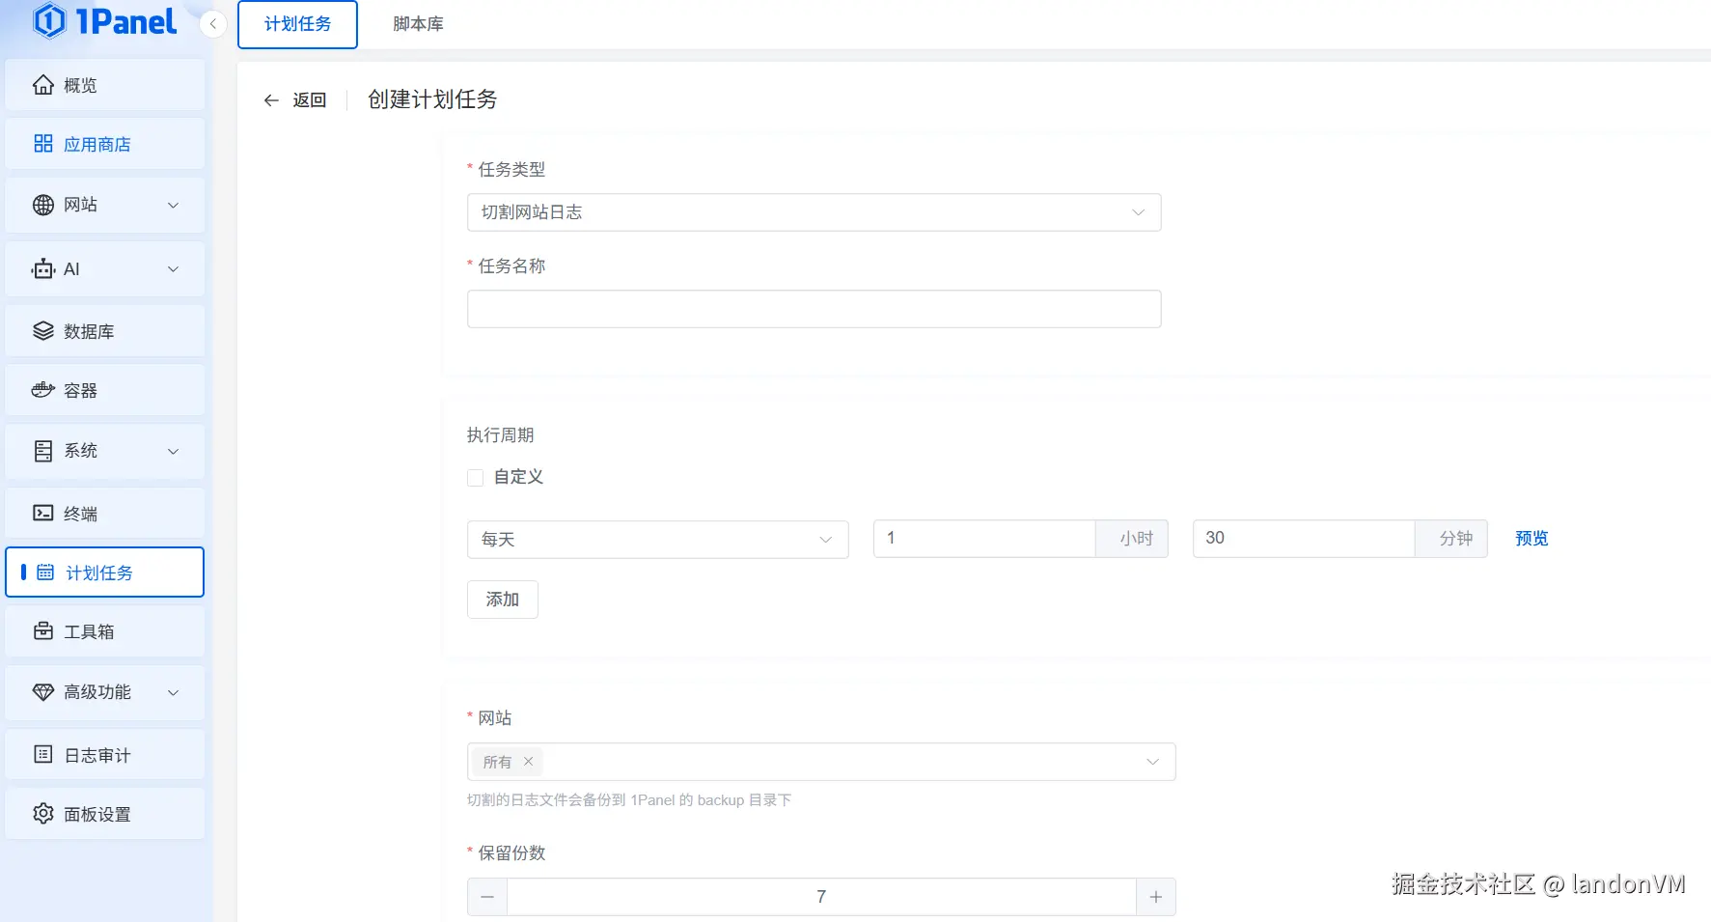The height and width of the screenshot is (922, 1711).
Task: Click the 添加 add button
Action: (x=502, y=599)
